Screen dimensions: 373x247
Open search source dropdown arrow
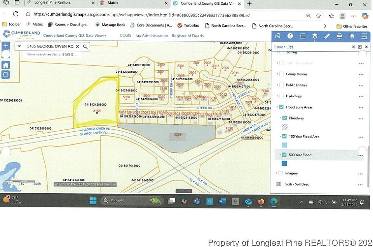(x=19, y=47)
